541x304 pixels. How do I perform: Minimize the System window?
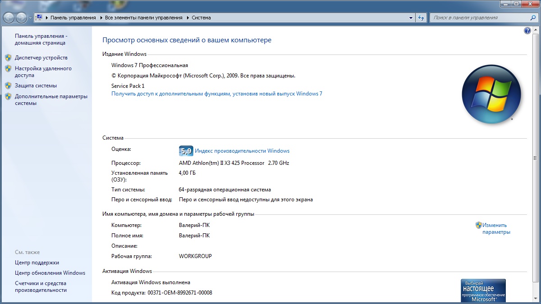click(505, 3)
